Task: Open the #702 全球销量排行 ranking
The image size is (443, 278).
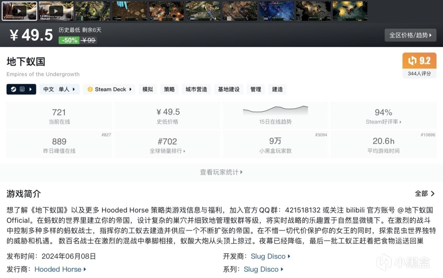Action: (168, 145)
